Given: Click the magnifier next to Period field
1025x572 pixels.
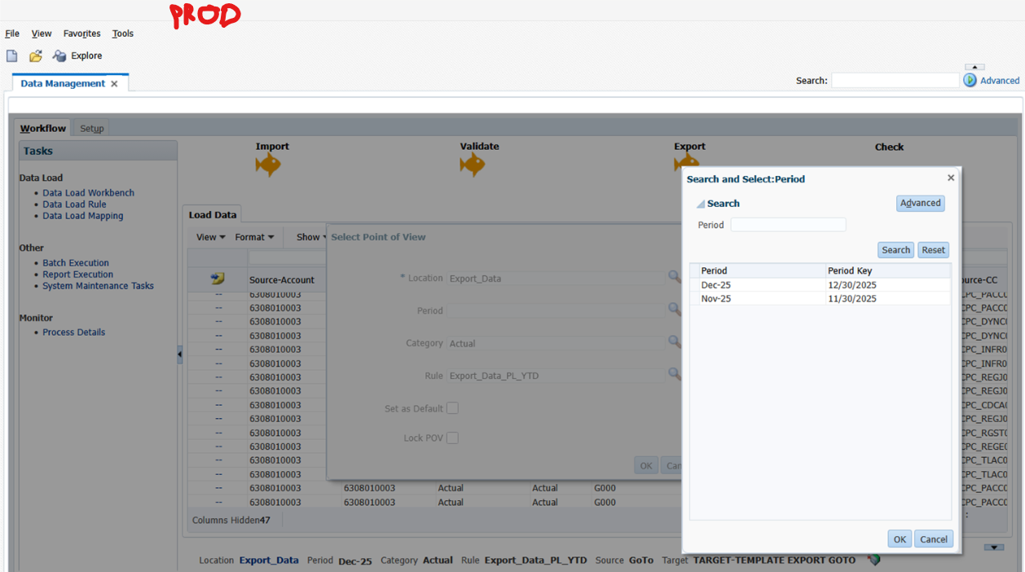Looking at the screenshot, I should (674, 310).
